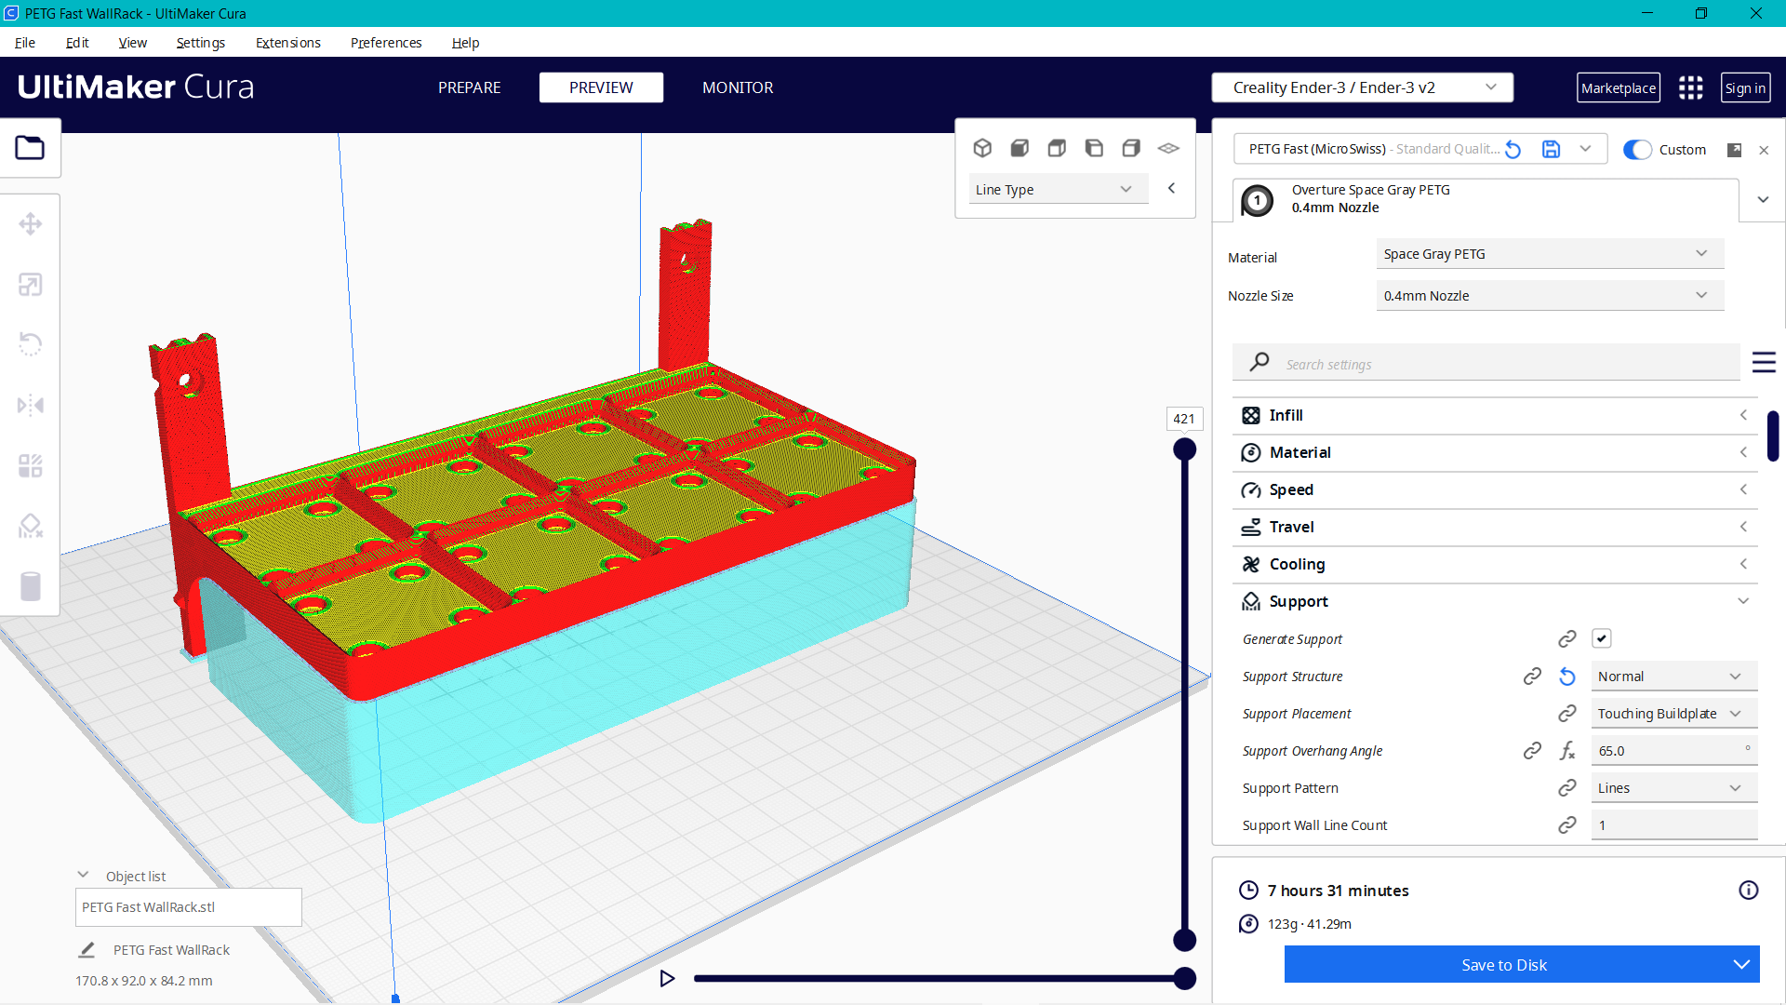Switch off the Custom settings toggle
1786x1005 pixels.
(x=1636, y=149)
